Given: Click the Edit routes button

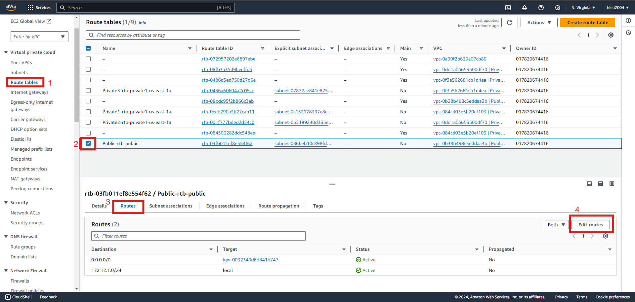Looking at the screenshot, I should (591, 225).
